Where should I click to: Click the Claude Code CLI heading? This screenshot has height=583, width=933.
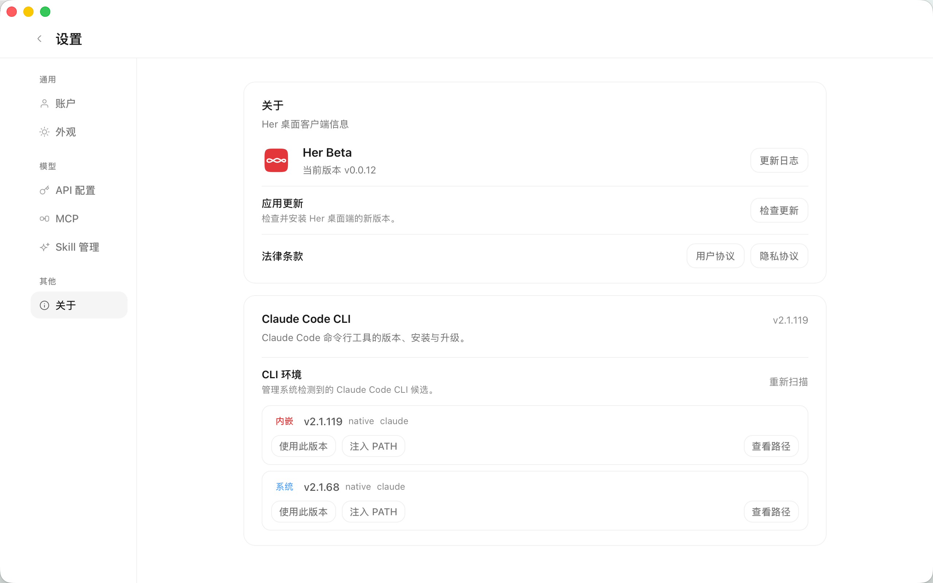(x=306, y=319)
